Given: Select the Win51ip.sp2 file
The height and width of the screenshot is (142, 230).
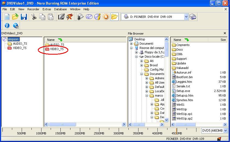Looking at the screenshot, I should pos(184,118).
